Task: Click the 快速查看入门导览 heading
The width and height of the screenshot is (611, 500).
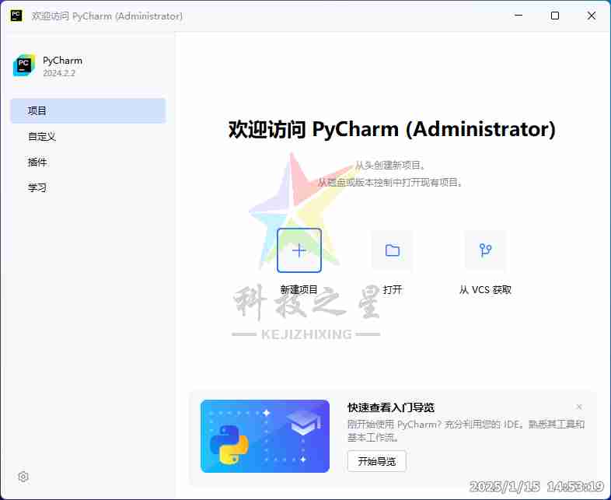Action: tap(391, 407)
